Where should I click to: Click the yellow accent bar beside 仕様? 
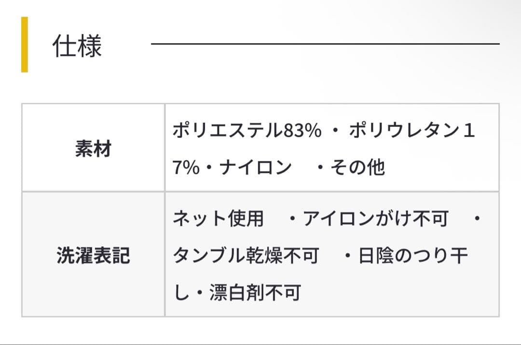pyautogui.click(x=25, y=45)
